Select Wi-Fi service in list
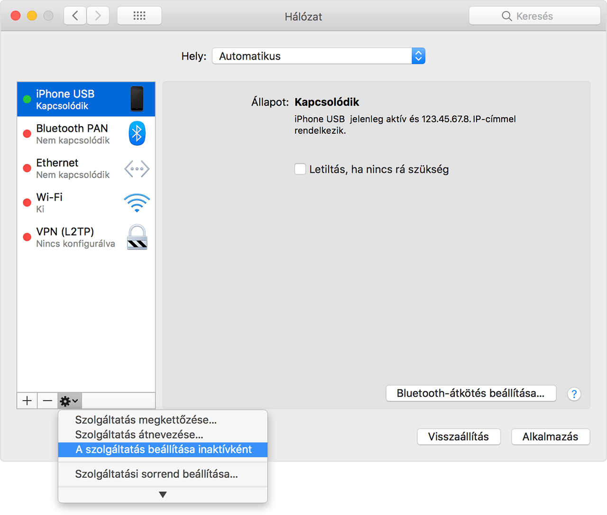This screenshot has height=515, width=607. 86,202
